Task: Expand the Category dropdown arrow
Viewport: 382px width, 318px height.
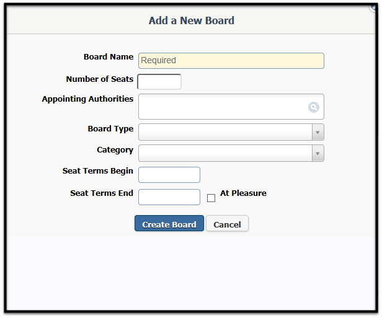Action: click(x=318, y=153)
